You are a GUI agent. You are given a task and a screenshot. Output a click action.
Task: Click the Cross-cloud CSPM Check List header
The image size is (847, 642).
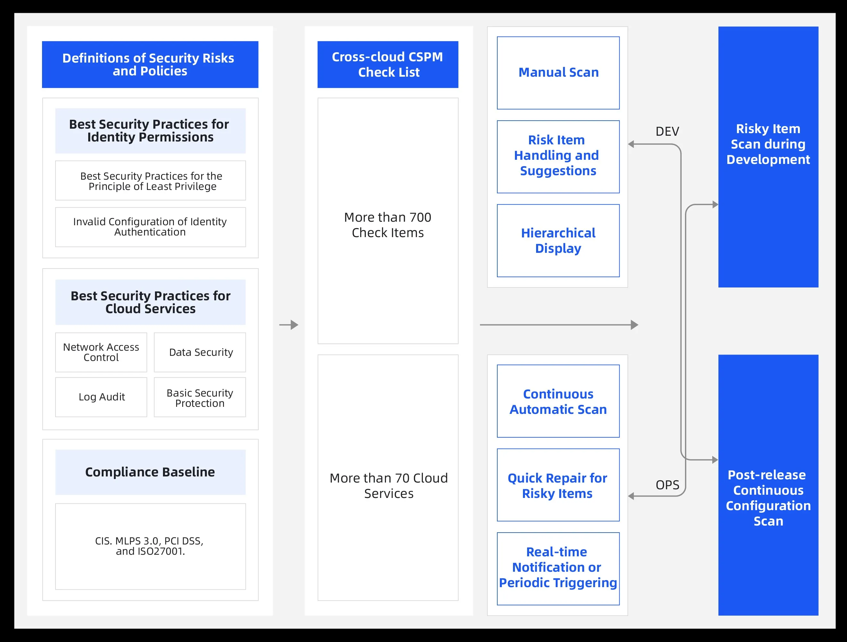[x=388, y=64]
